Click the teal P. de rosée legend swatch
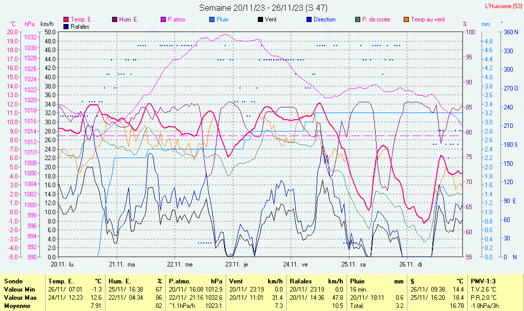 [x=358, y=20]
